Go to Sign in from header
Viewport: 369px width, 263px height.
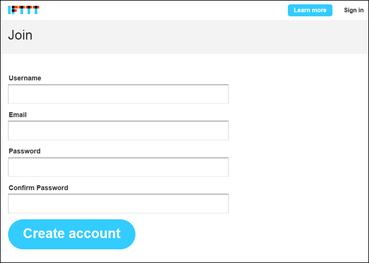coord(354,10)
